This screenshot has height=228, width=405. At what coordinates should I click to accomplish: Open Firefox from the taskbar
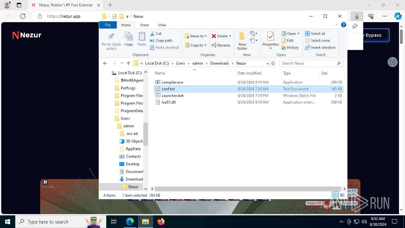[x=161, y=222]
